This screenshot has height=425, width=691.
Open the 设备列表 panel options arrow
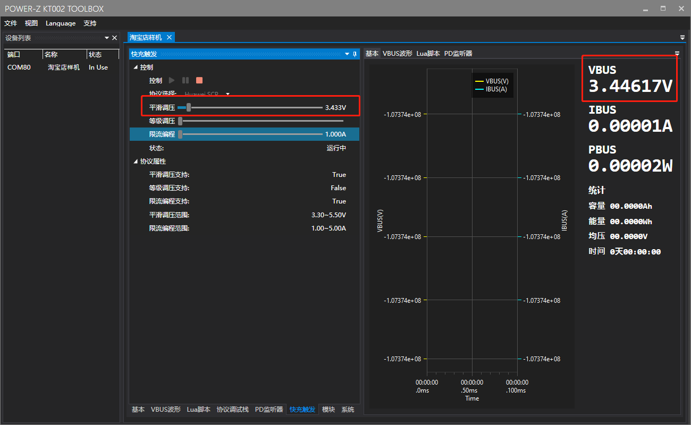[x=107, y=38]
